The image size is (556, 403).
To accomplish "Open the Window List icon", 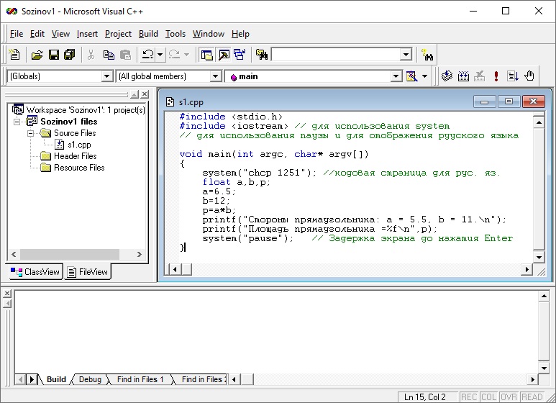I will point(240,55).
